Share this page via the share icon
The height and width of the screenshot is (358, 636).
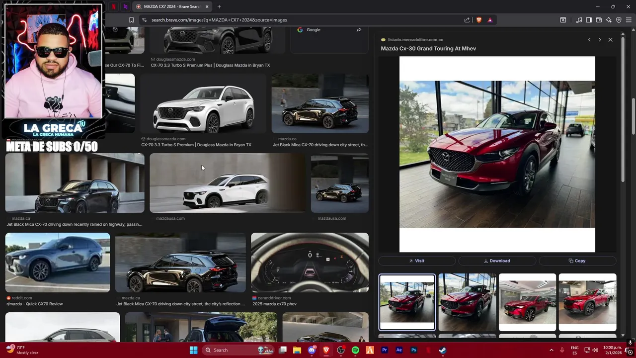467,20
